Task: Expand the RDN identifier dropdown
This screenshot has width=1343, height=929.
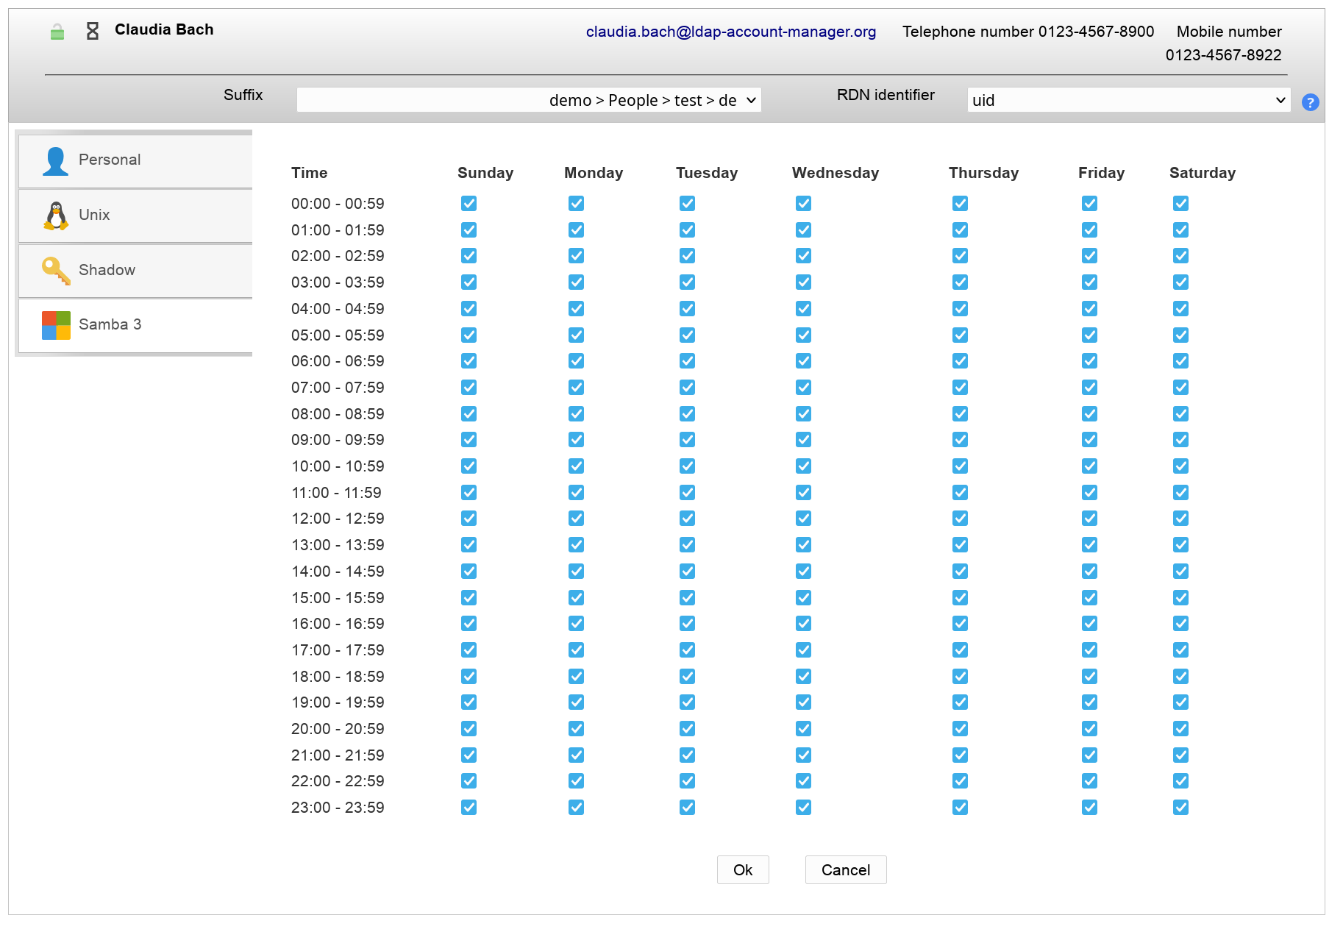Action: [1128, 100]
